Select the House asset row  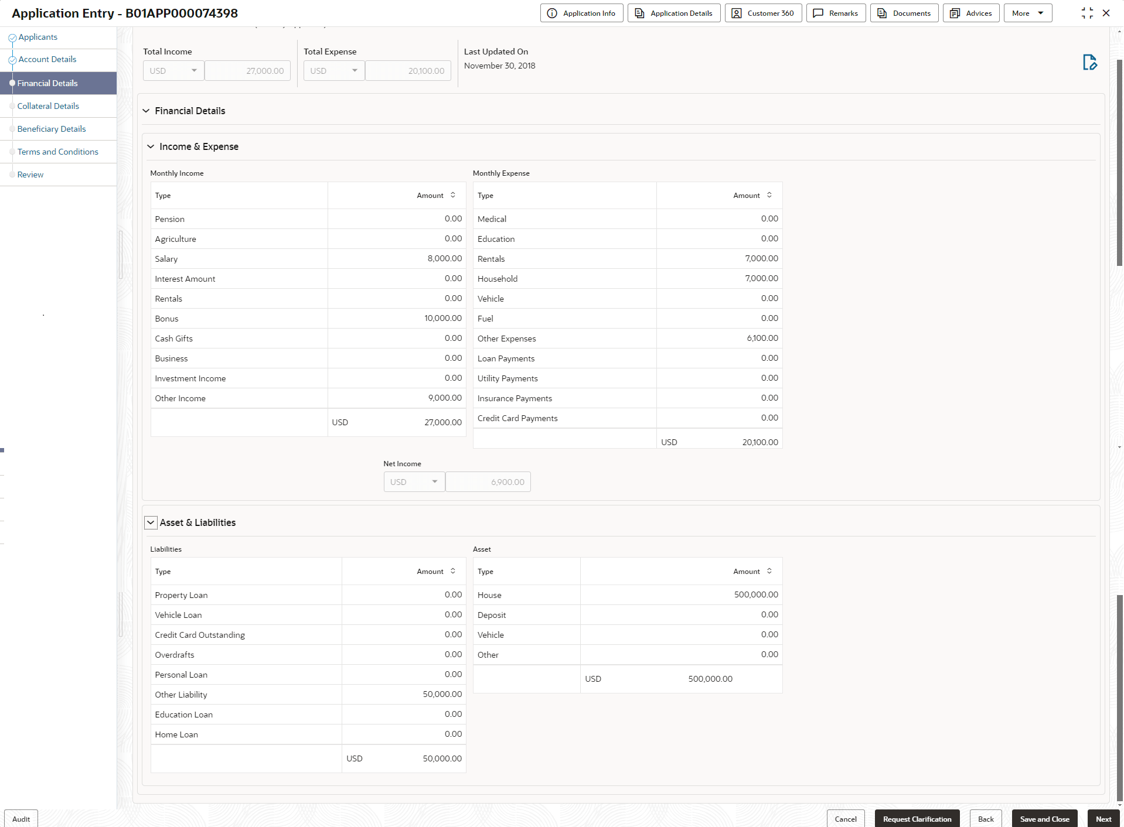point(628,595)
